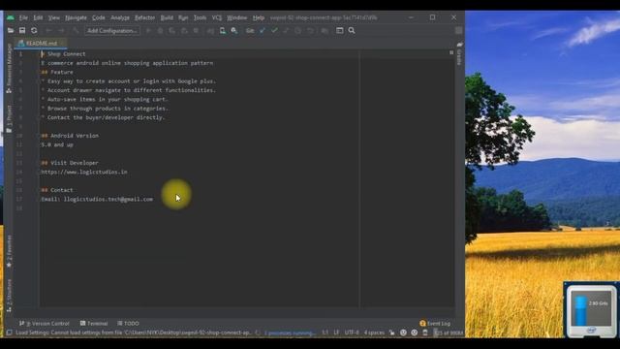Click the Save All toolbar icon
The image size is (620, 349).
tap(22, 30)
